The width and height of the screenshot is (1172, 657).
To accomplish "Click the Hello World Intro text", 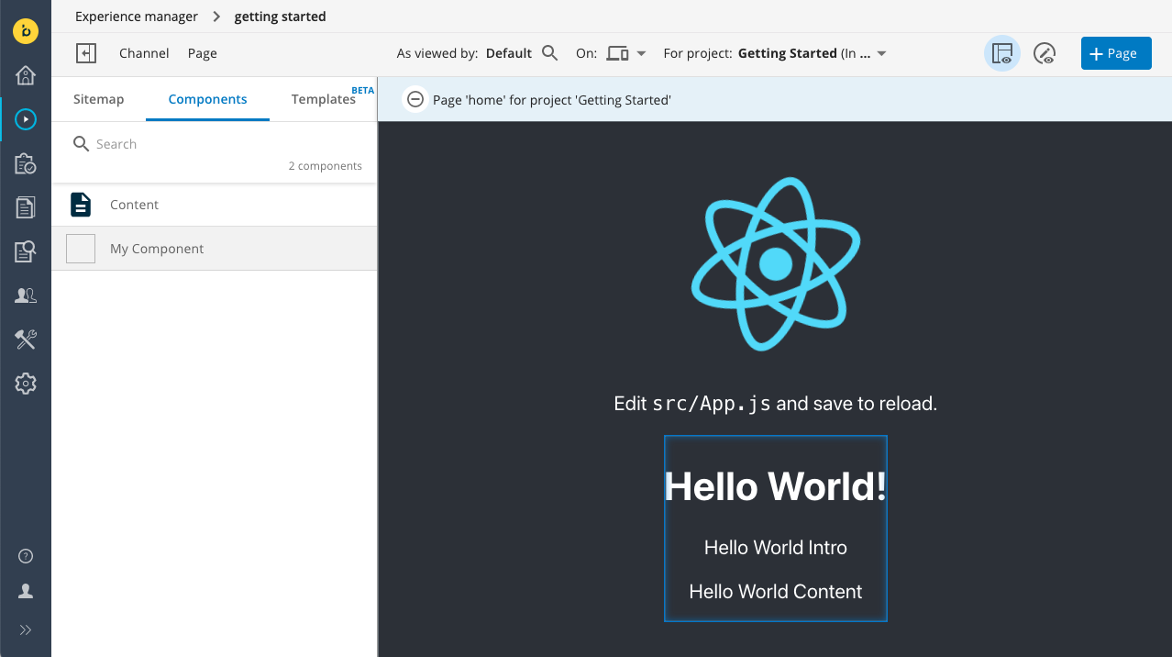I will 776,548.
